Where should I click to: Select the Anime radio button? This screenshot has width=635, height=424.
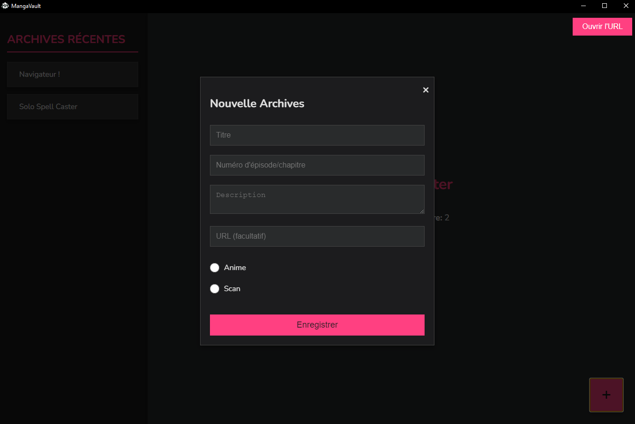[215, 268]
